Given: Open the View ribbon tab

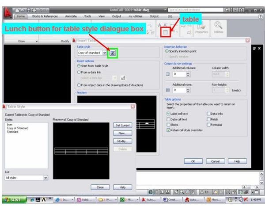Looking at the screenshot, I should [x=102, y=16].
